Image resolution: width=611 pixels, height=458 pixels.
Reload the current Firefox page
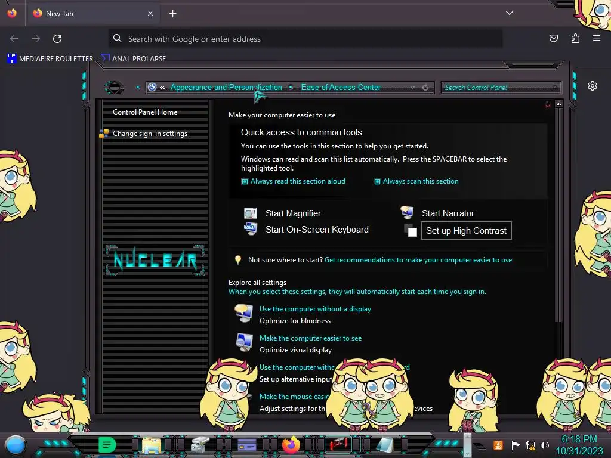pos(57,39)
